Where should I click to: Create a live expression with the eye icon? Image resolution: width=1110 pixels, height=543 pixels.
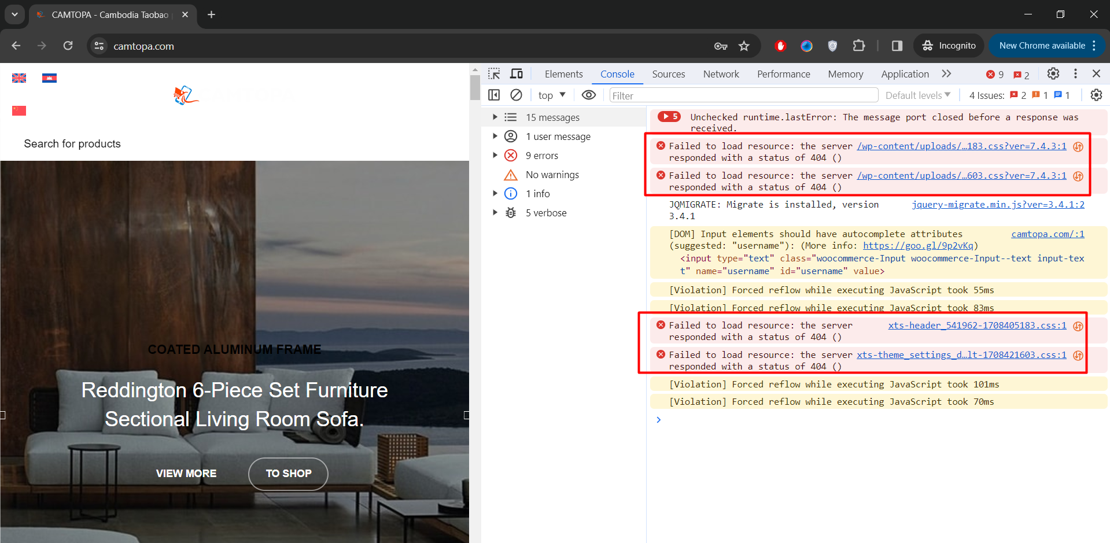(589, 95)
